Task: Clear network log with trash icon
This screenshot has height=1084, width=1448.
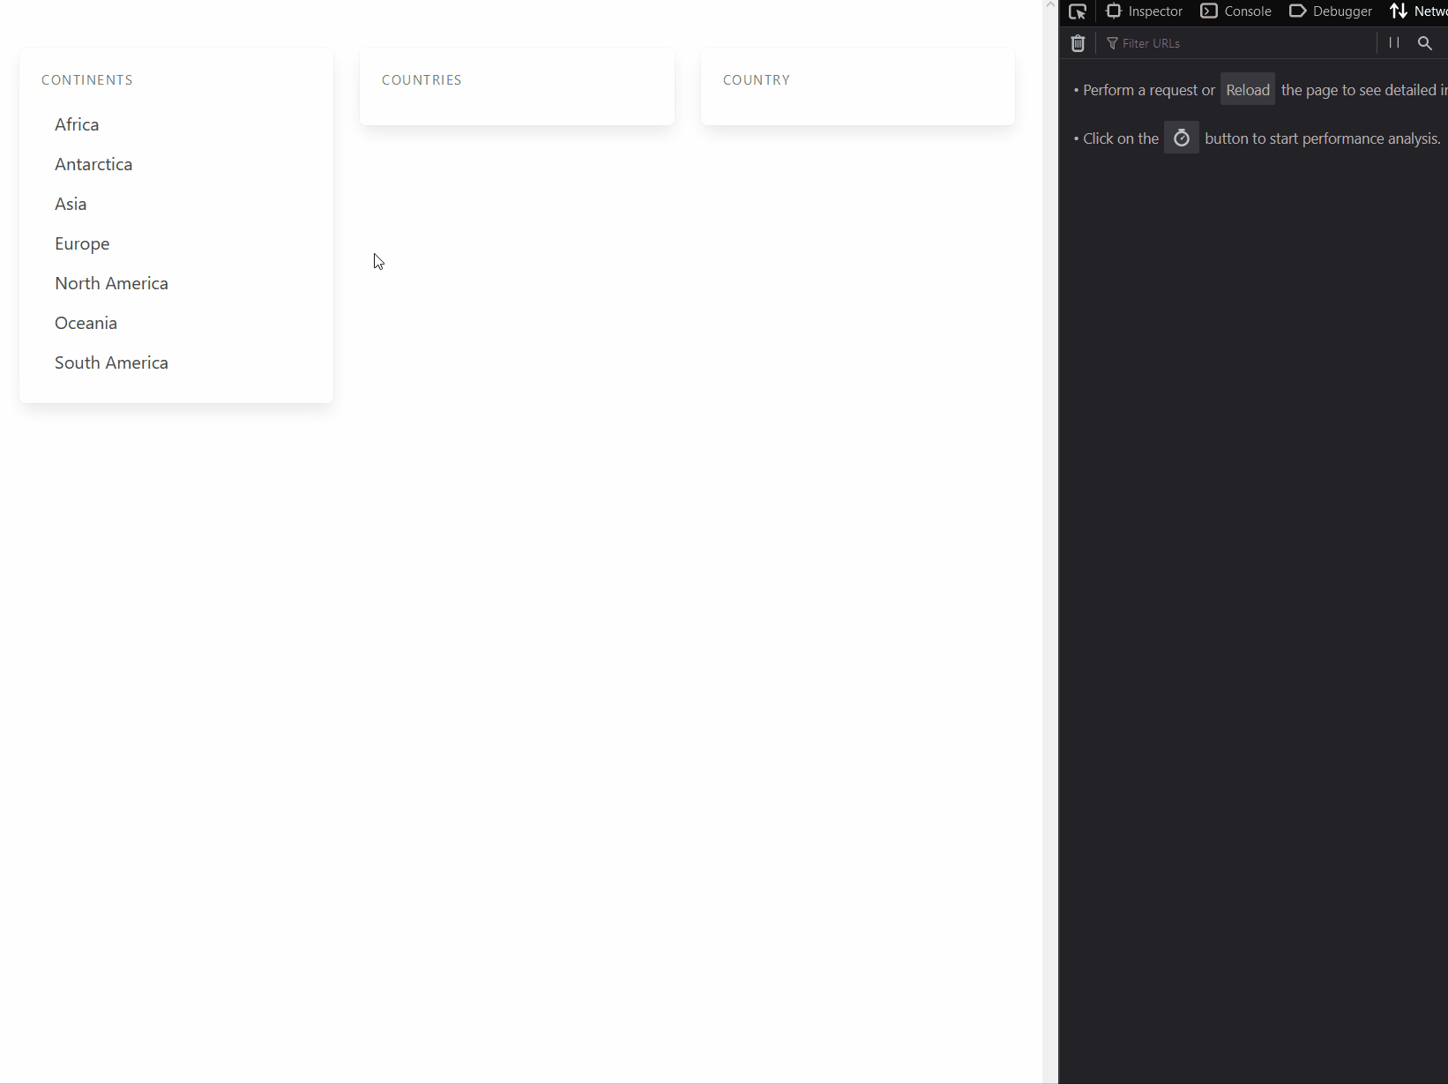Action: (x=1078, y=43)
